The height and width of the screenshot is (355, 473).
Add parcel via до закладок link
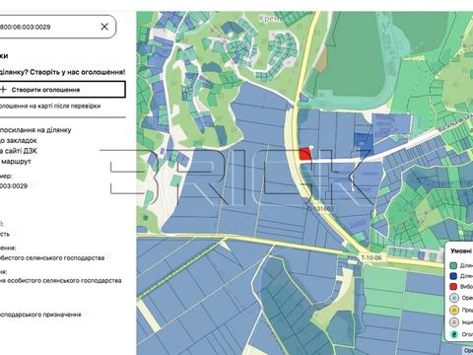19,140
